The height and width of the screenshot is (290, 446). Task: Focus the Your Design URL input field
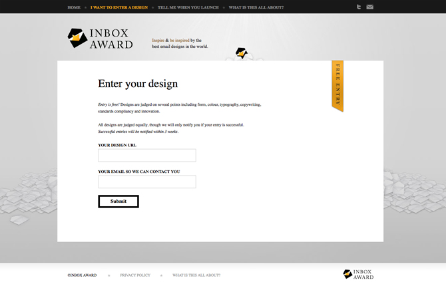click(x=146, y=155)
